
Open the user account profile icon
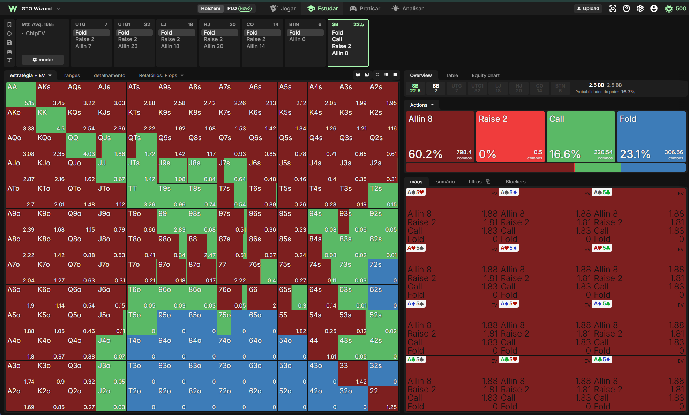click(x=654, y=8)
